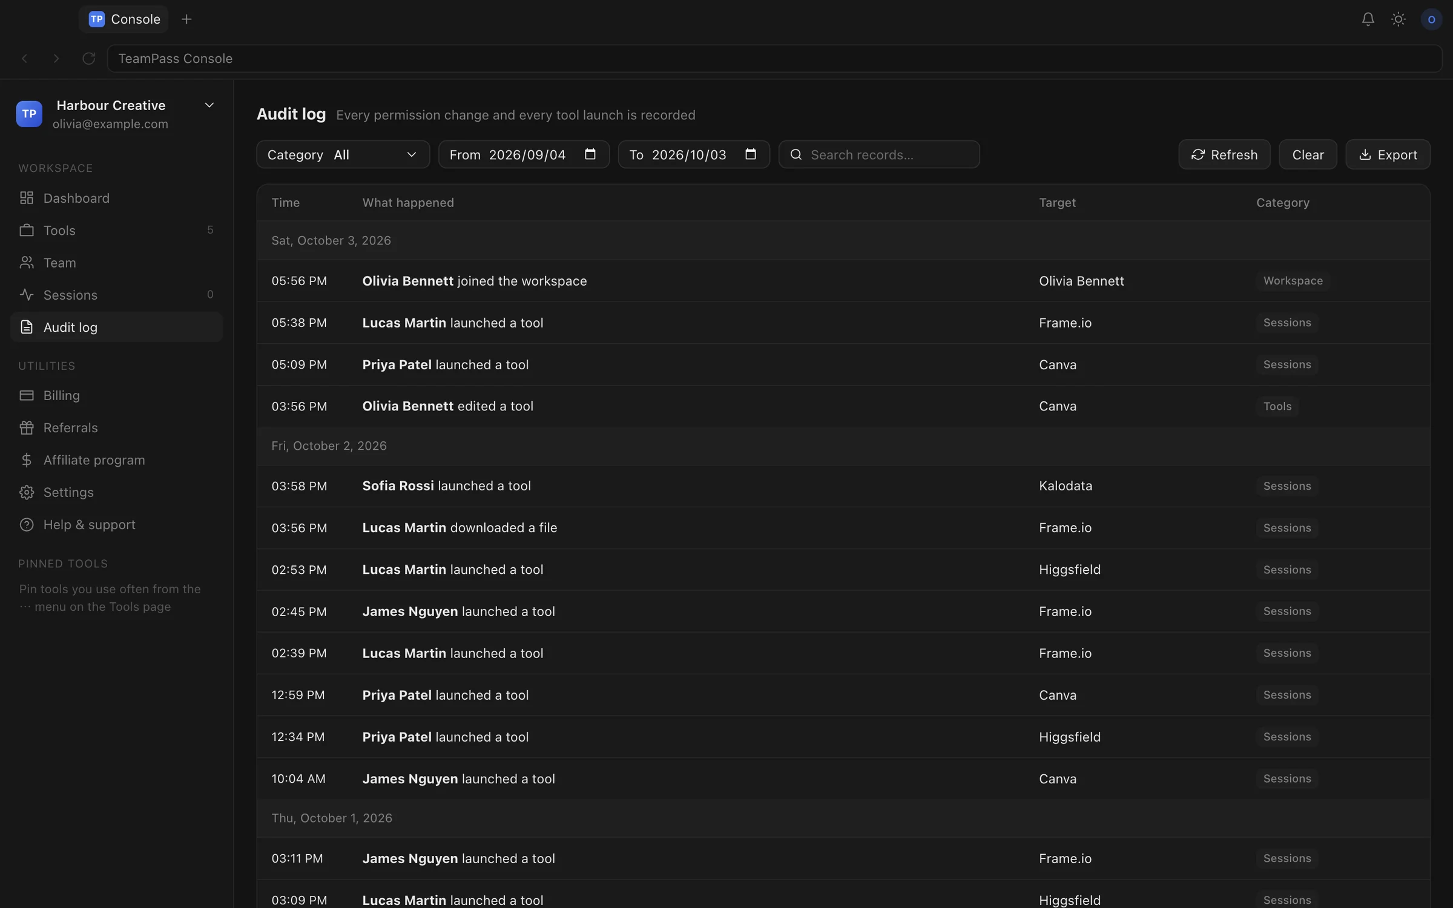
Task: Click the TeamPass Console address bar
Action: click(774, 58)
